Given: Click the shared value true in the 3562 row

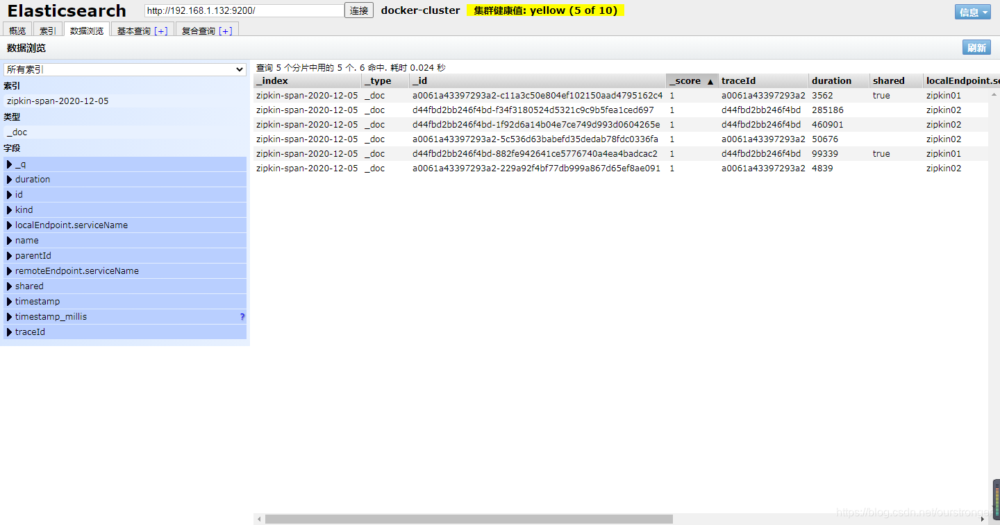Looking at the screenshot, I should [x=881, y=96].
